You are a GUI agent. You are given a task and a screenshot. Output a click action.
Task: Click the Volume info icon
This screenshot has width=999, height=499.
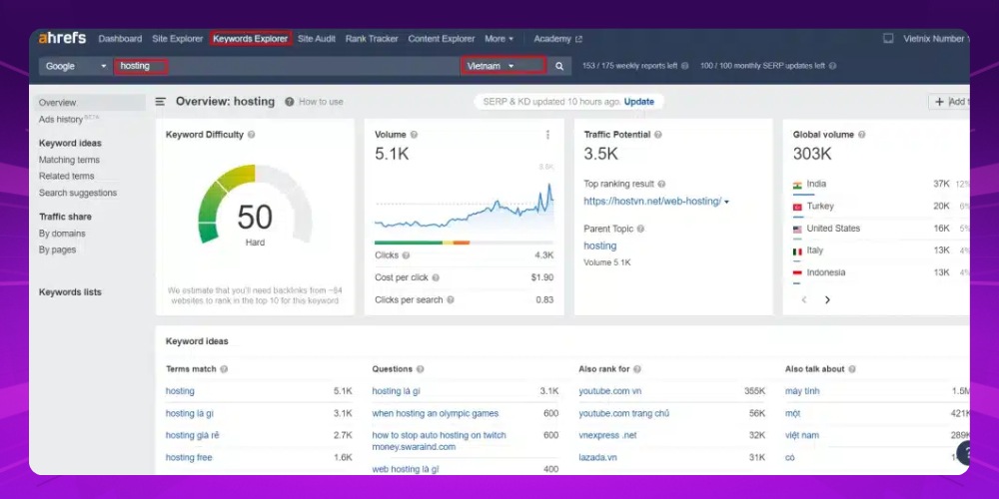click(x=415, y=135)
